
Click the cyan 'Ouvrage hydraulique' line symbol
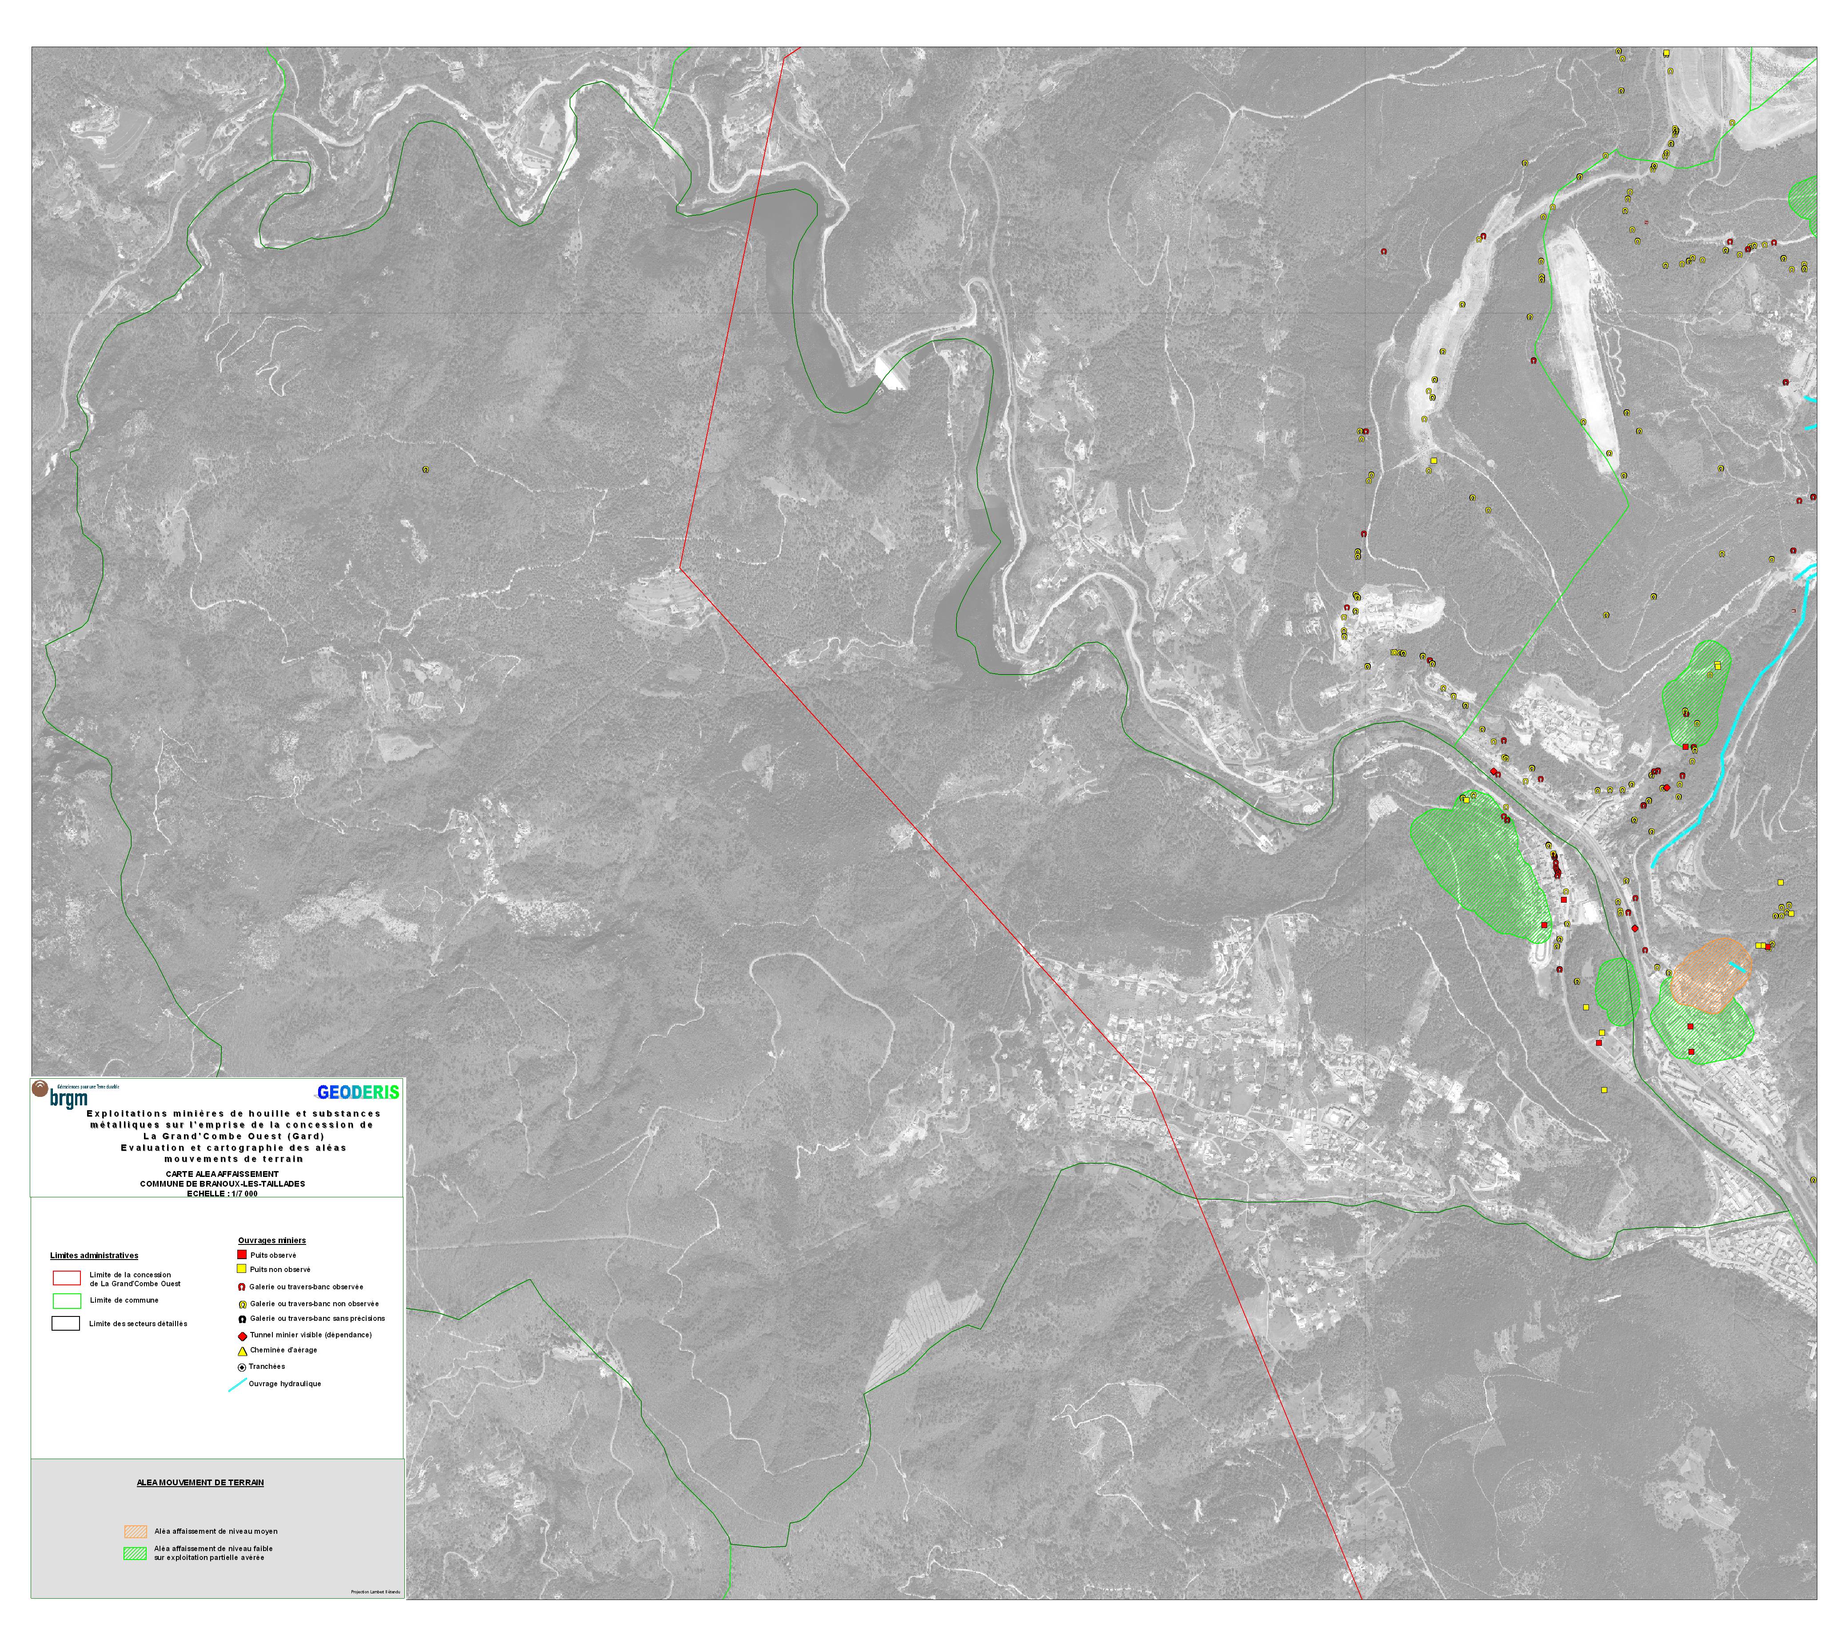point(237,1386)
